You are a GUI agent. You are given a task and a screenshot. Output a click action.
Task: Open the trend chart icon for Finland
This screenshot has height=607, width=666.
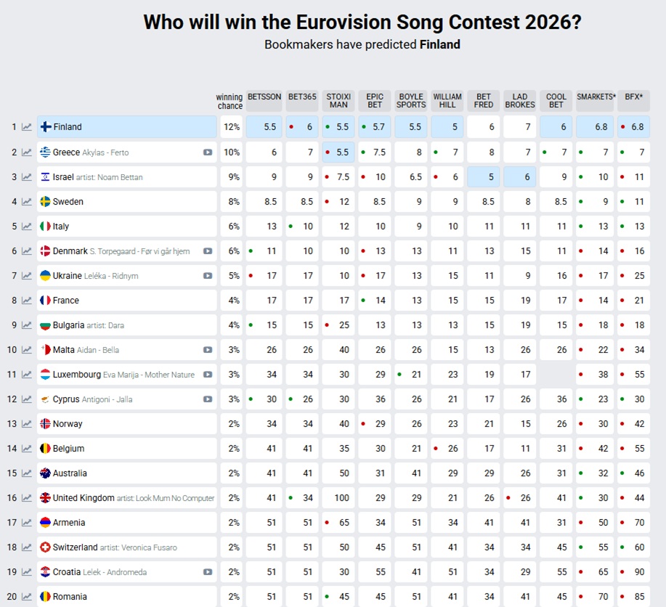pos(27,127)
